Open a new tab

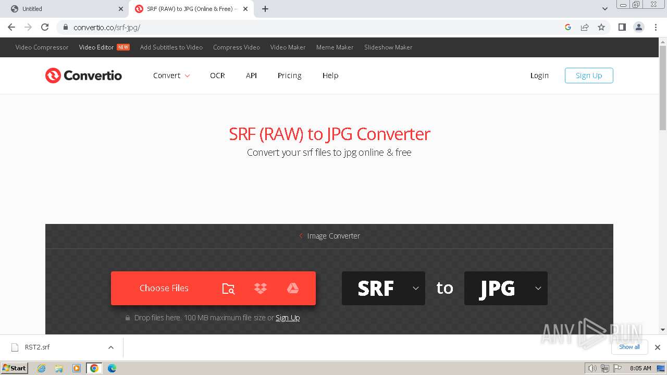265,9
